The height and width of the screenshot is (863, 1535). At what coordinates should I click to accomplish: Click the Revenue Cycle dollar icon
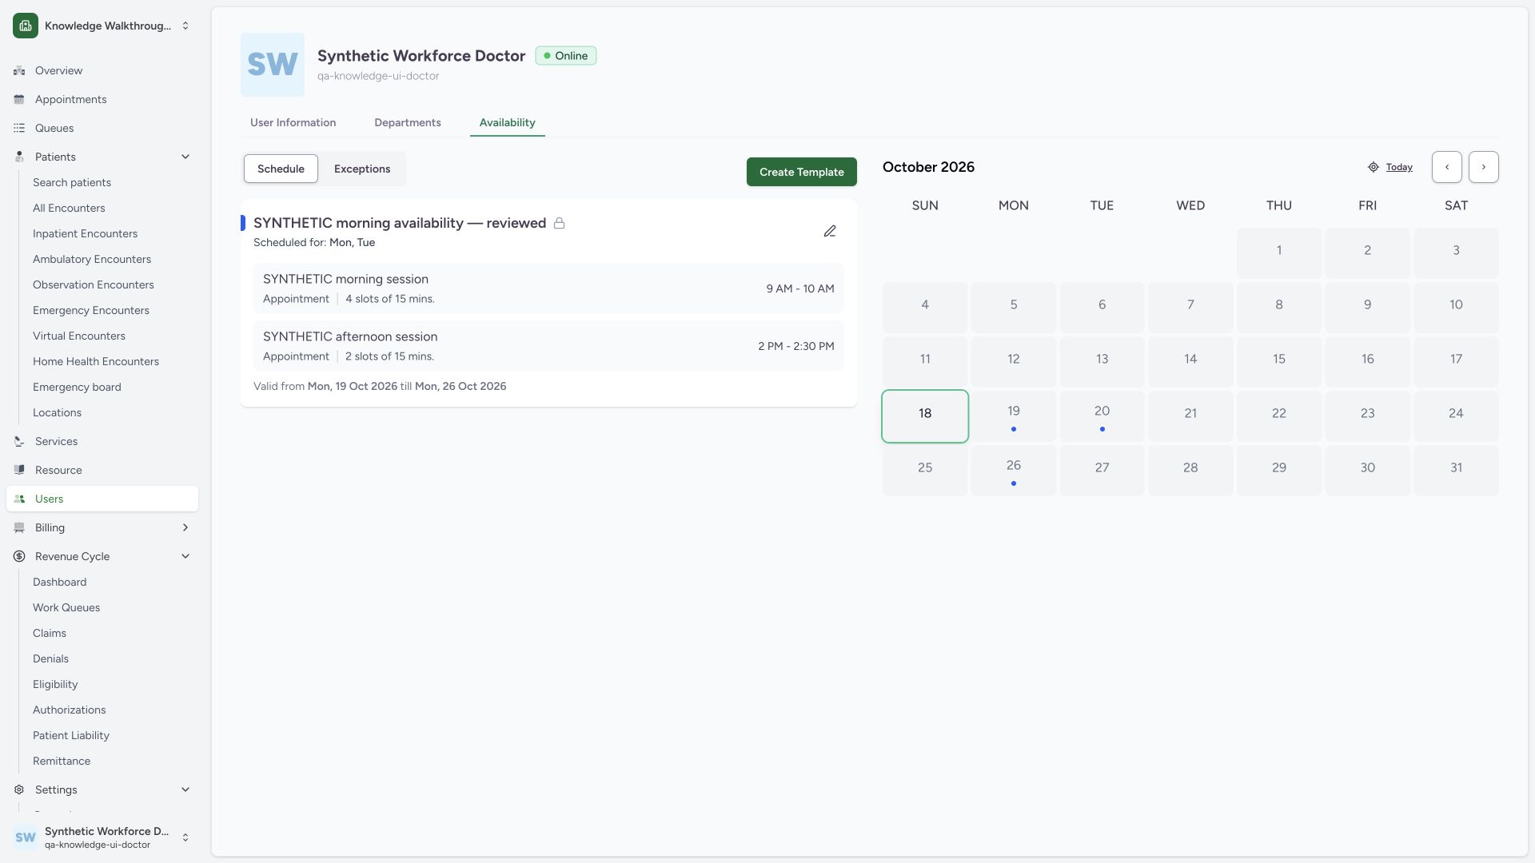(x=19, y=556)
